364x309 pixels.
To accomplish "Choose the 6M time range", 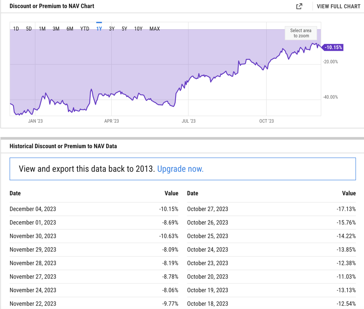I will click(x=70, y=29).
